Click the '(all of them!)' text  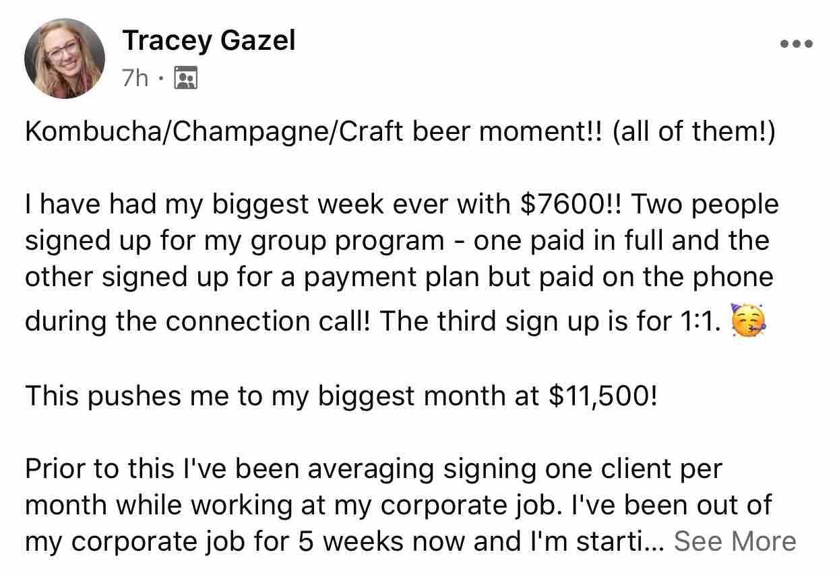click(695, 132)
